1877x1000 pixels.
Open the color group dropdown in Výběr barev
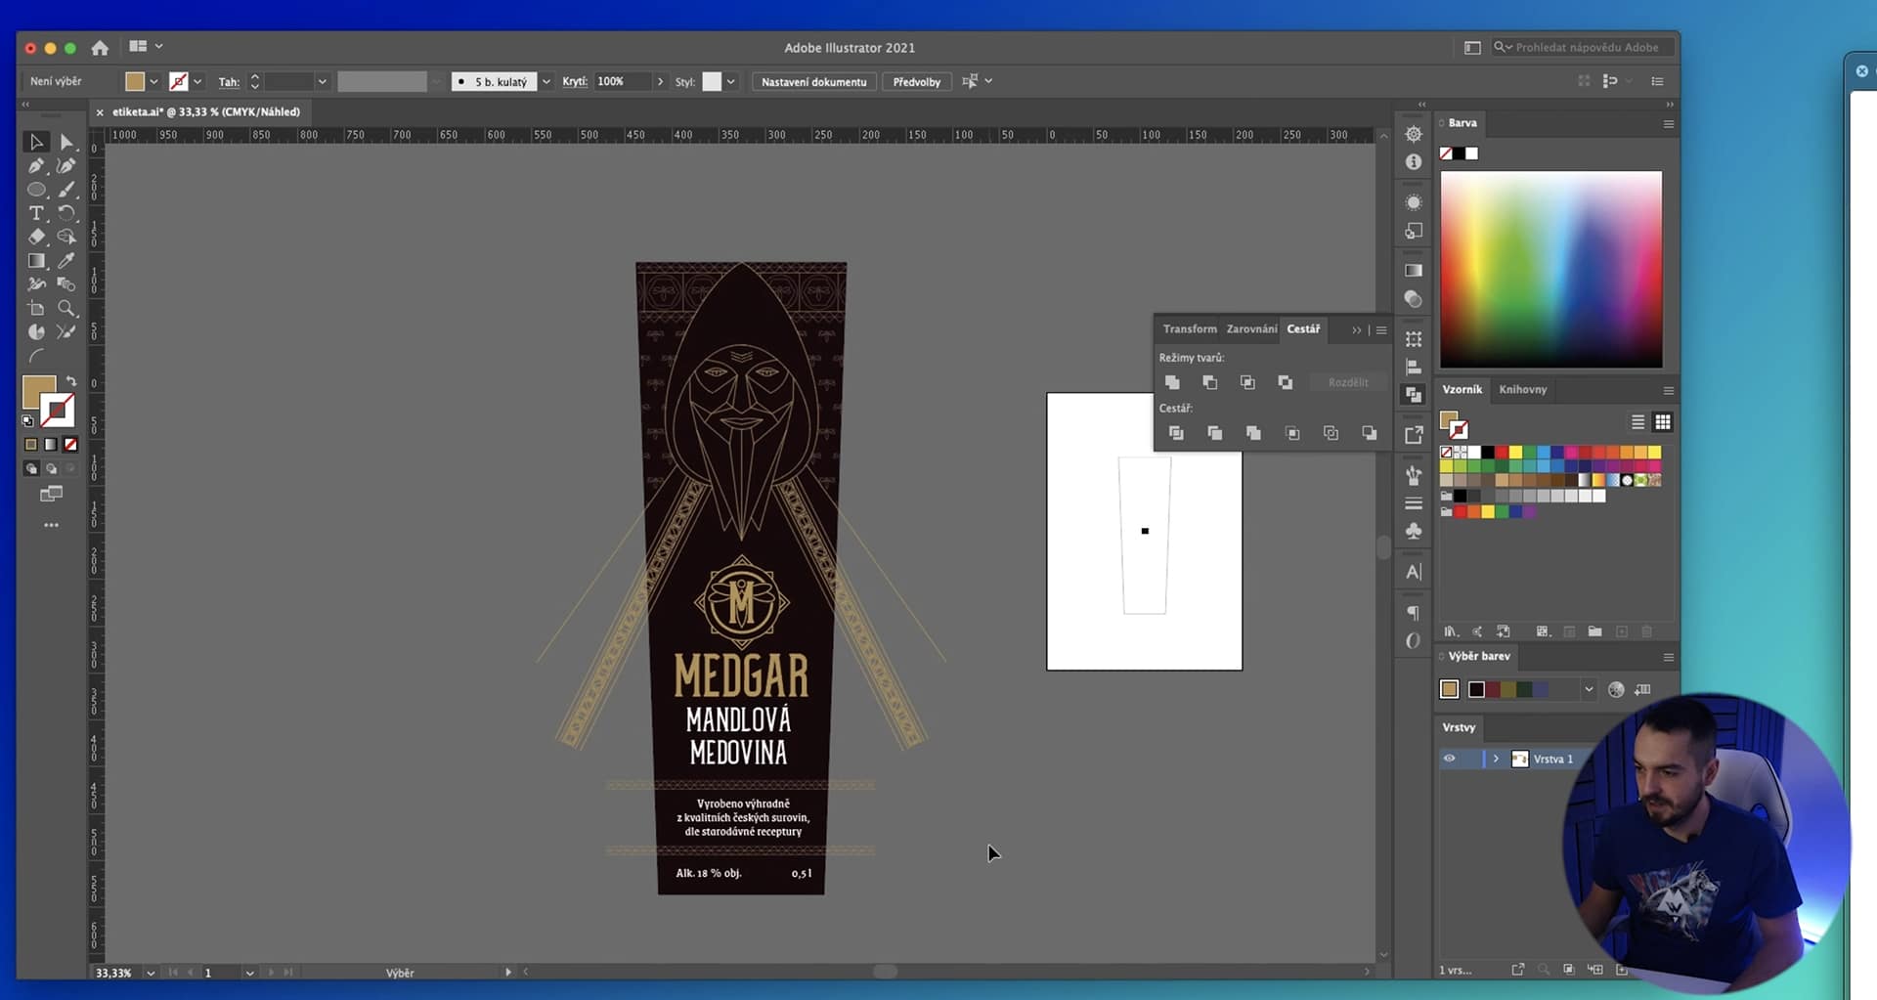(1589, 690)
